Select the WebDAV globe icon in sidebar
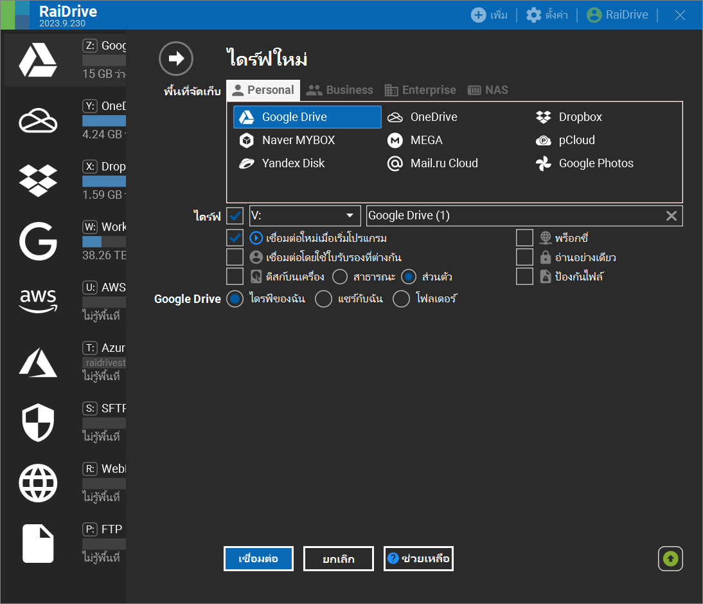 pos(38,483)
